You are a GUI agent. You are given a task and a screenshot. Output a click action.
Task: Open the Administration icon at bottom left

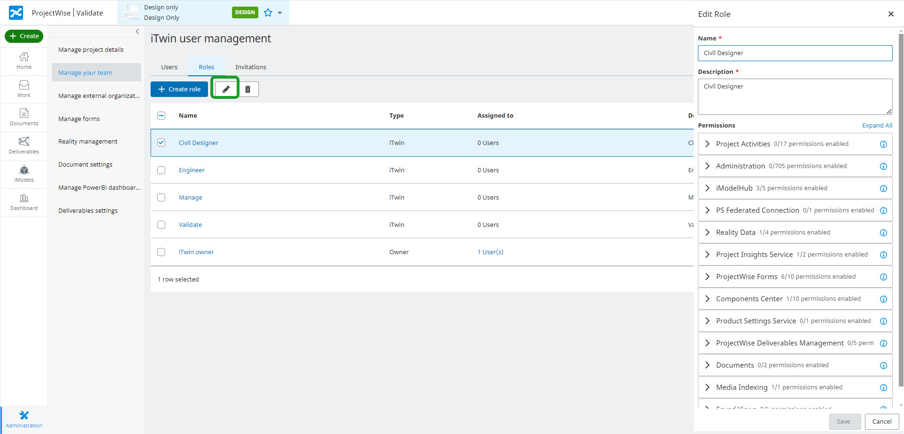point(24,418)
